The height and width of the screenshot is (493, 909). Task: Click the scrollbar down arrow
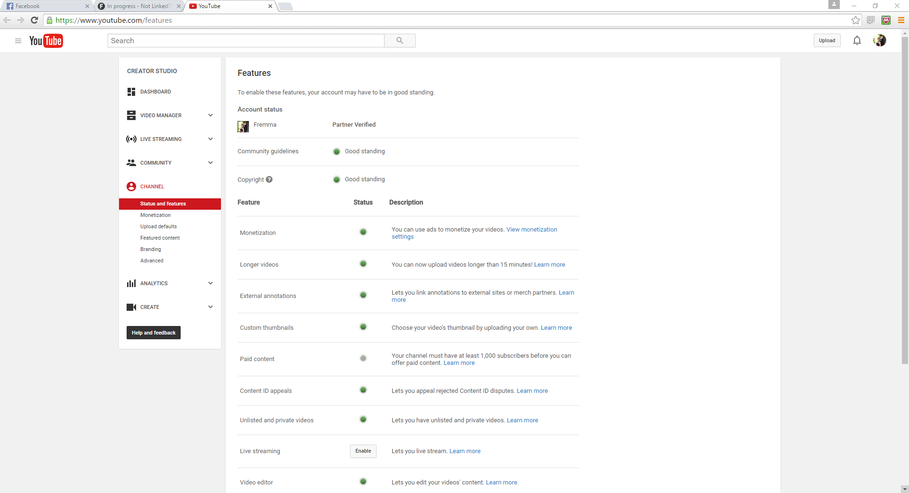click(x=905, y=489)
